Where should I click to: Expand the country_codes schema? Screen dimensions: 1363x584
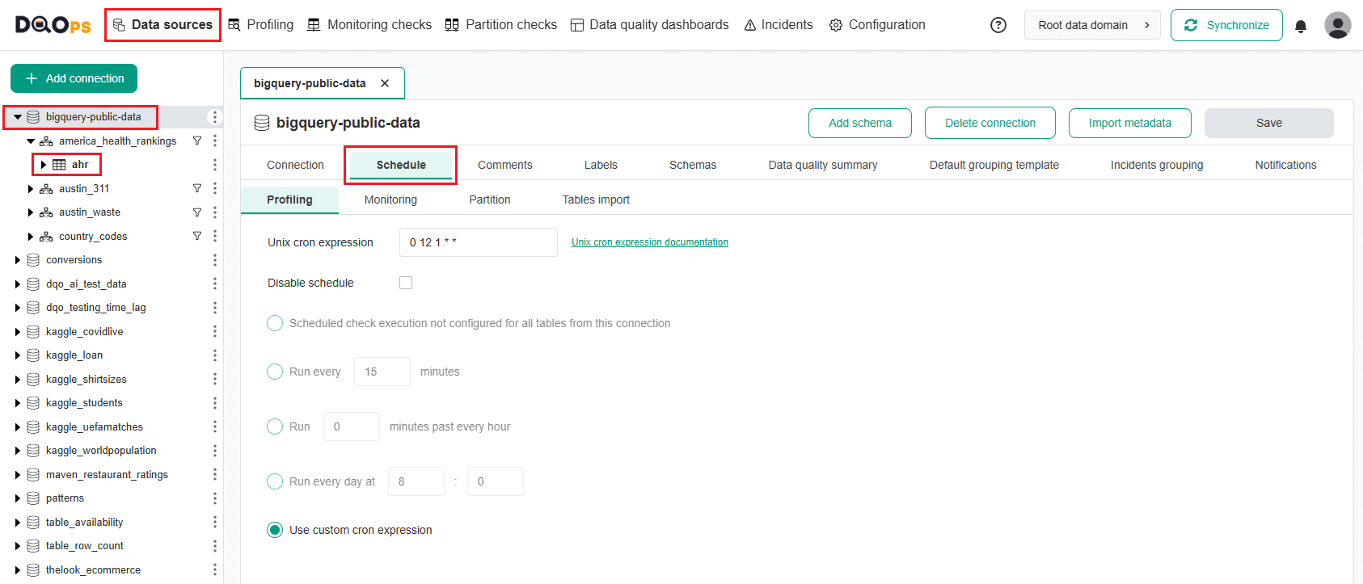click(x=31, y=236)
